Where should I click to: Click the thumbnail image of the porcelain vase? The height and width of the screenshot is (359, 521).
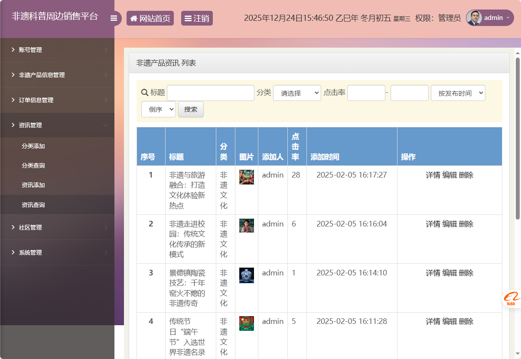tap(247, 275)
